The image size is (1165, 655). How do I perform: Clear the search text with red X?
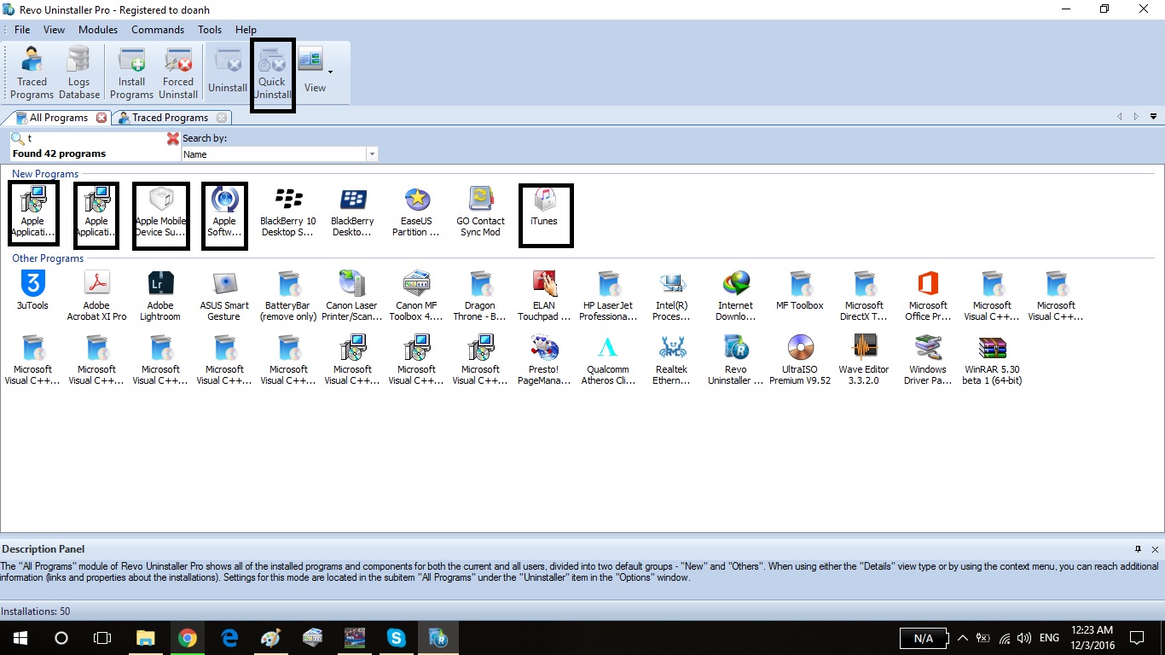click(173, 138)
